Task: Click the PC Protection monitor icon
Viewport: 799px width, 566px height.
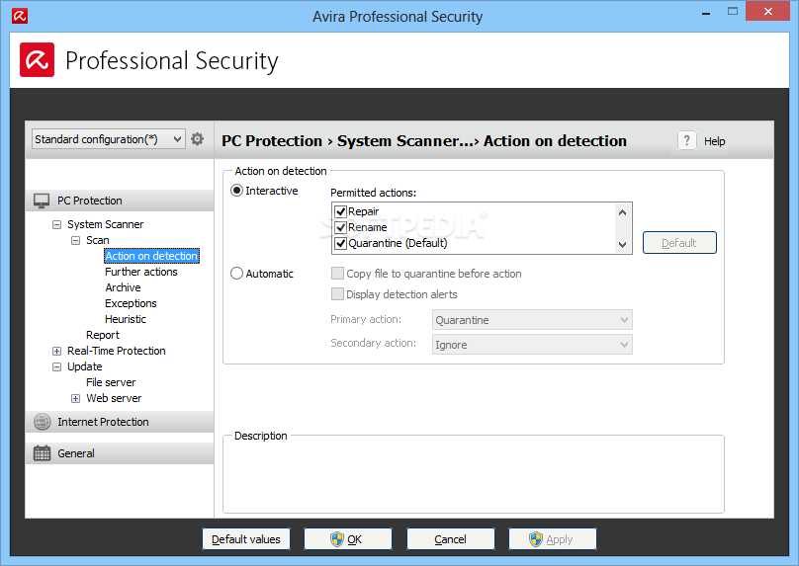Action: [42, 201]
